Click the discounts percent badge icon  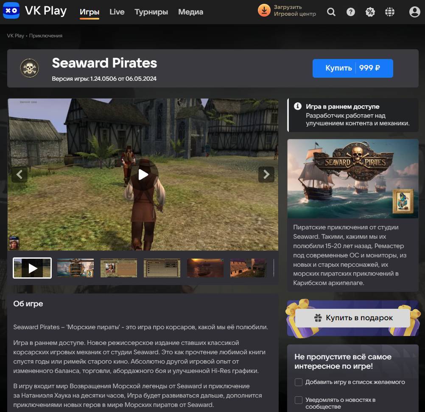click(x=370, y=12)
